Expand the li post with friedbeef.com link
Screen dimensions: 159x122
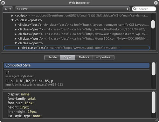pyautogui.click(x=16, y=29)
